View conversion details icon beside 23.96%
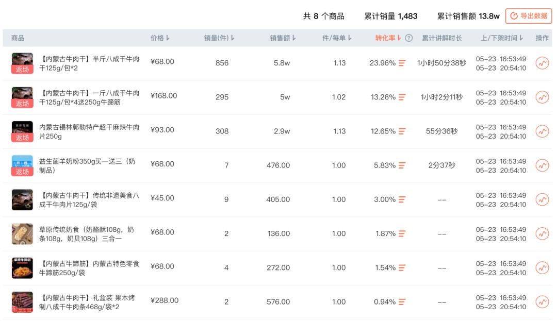This screenshot has width=557, height=321. tap(402, 63)
